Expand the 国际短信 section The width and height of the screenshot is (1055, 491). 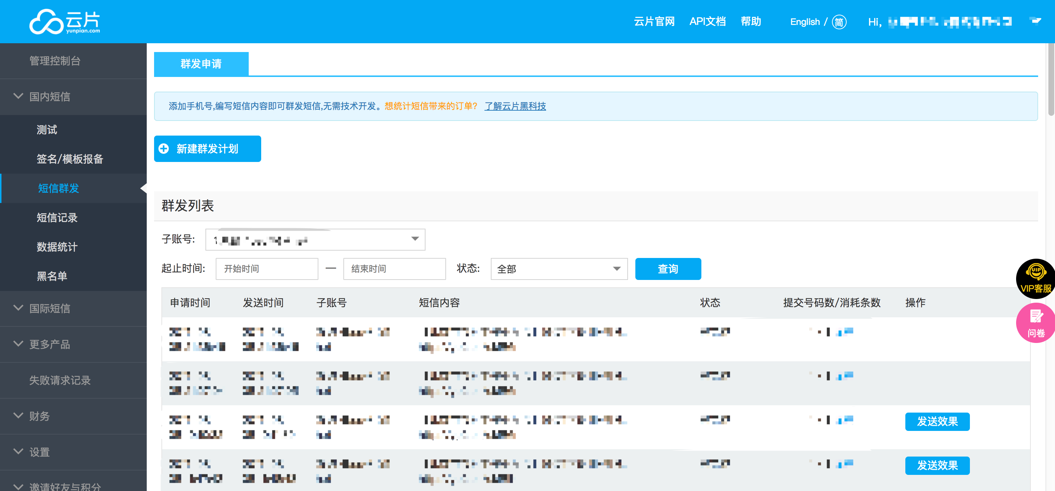[x=73, y=308]
